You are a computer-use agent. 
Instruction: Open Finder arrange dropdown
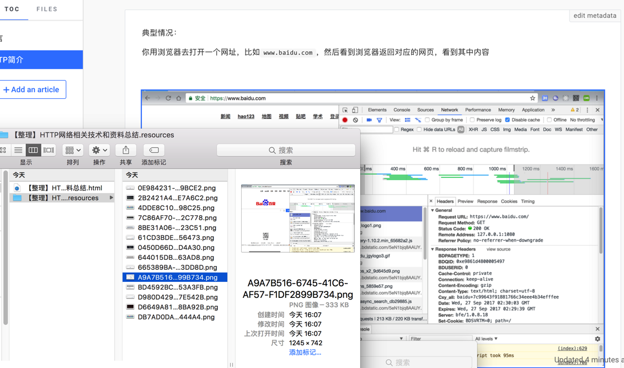[72, 150]
